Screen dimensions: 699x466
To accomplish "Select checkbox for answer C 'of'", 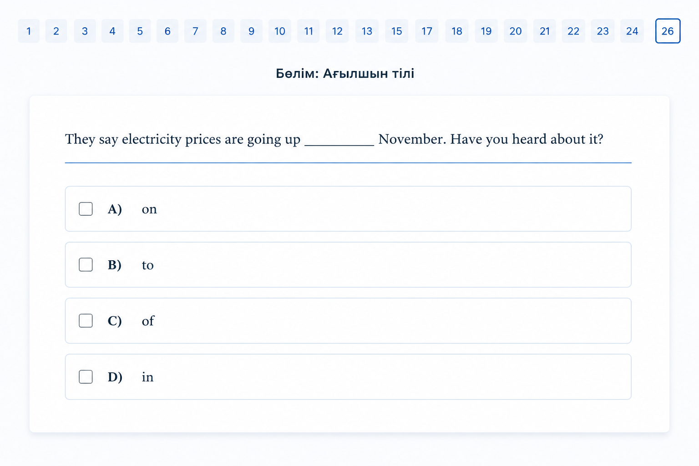I will click(x=86, y=321).
